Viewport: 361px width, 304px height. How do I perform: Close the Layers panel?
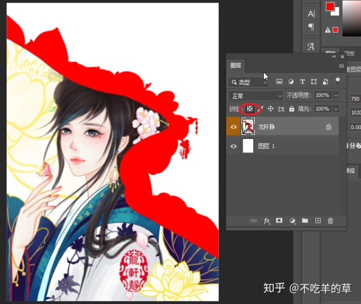(x=342, y=56)
